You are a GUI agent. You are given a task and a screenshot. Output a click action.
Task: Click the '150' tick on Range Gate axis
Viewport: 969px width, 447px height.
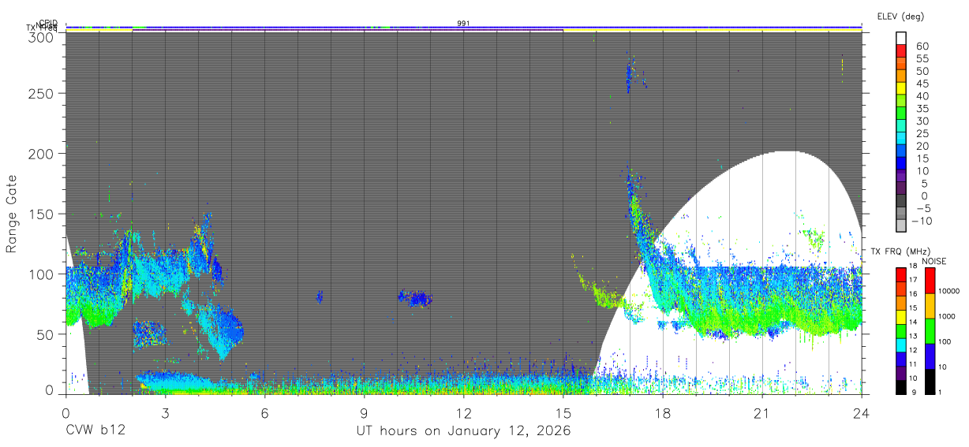[43, 214]
